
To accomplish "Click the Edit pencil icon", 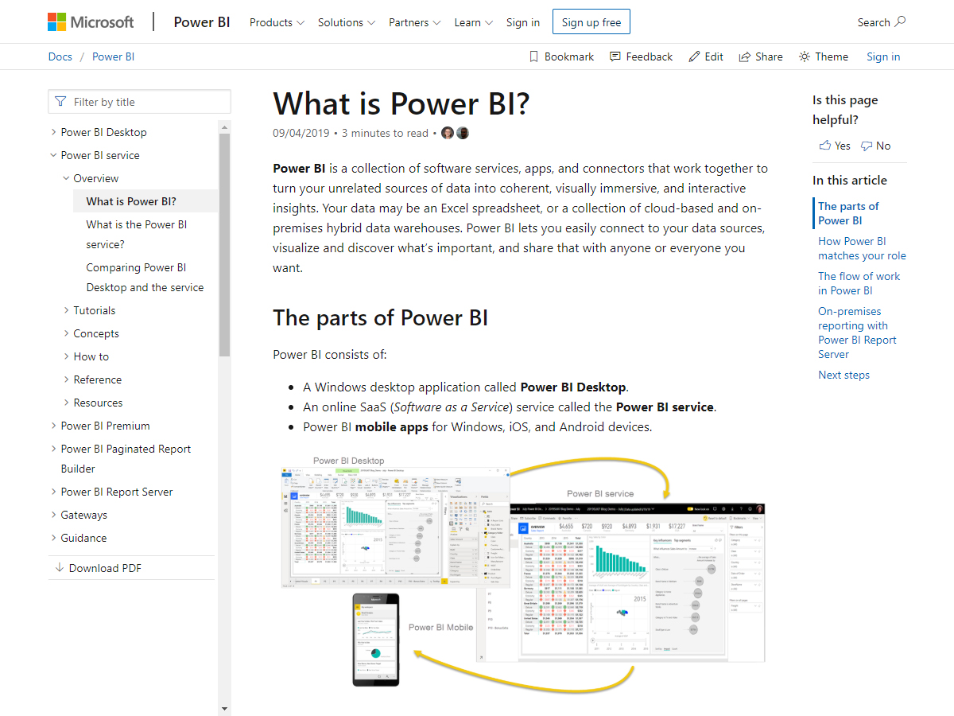I will click(x=694, y=56).
